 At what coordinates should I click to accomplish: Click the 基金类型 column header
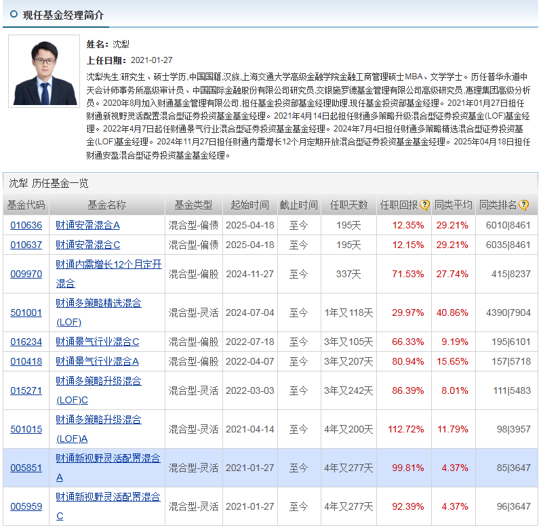click(x=194, y=205)
